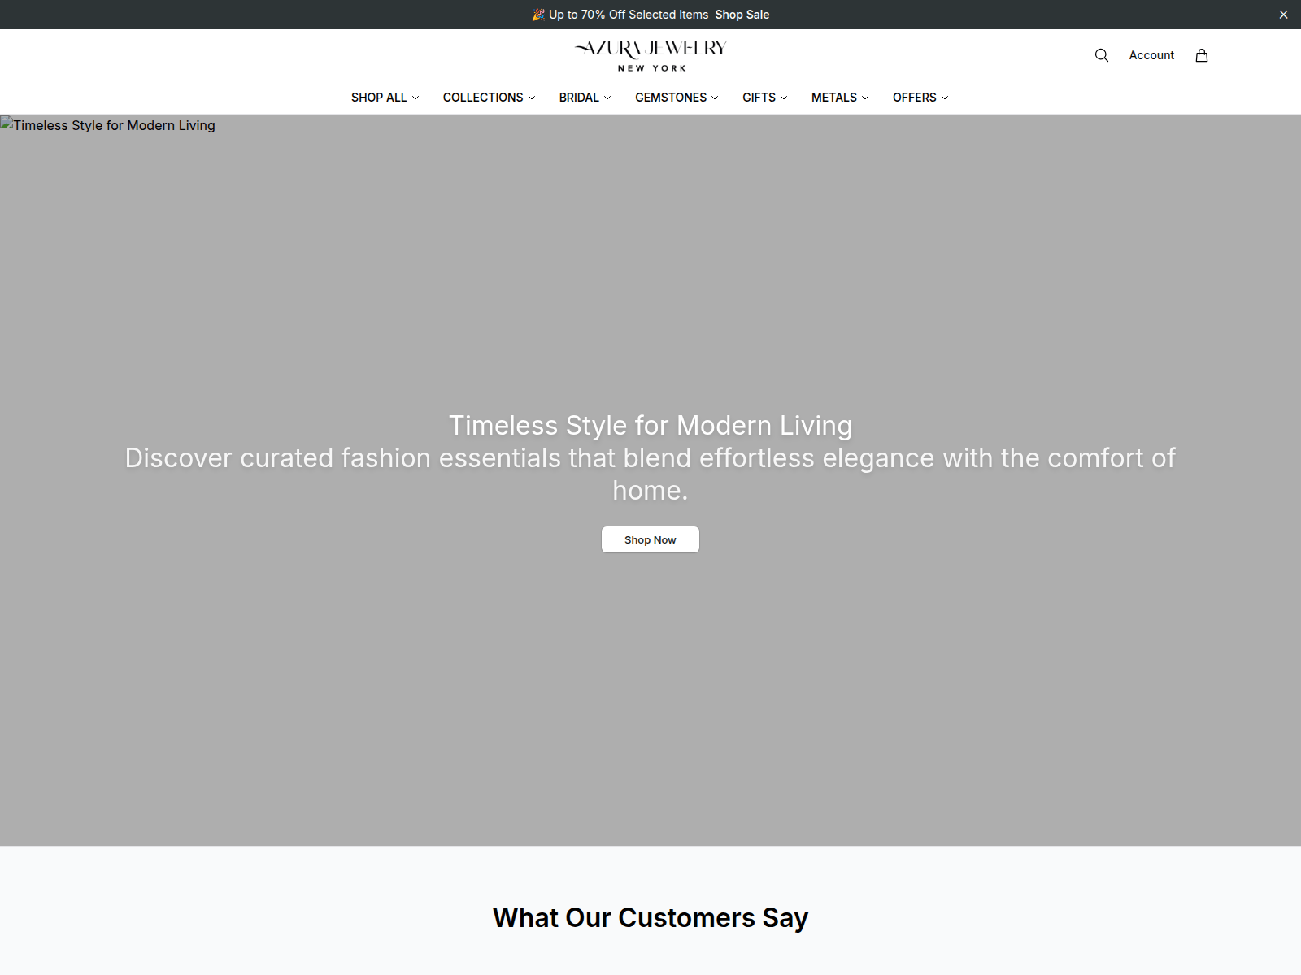Open the shopping bag cart icon
Screen dimensions: 1301x975
point(1202,55)
